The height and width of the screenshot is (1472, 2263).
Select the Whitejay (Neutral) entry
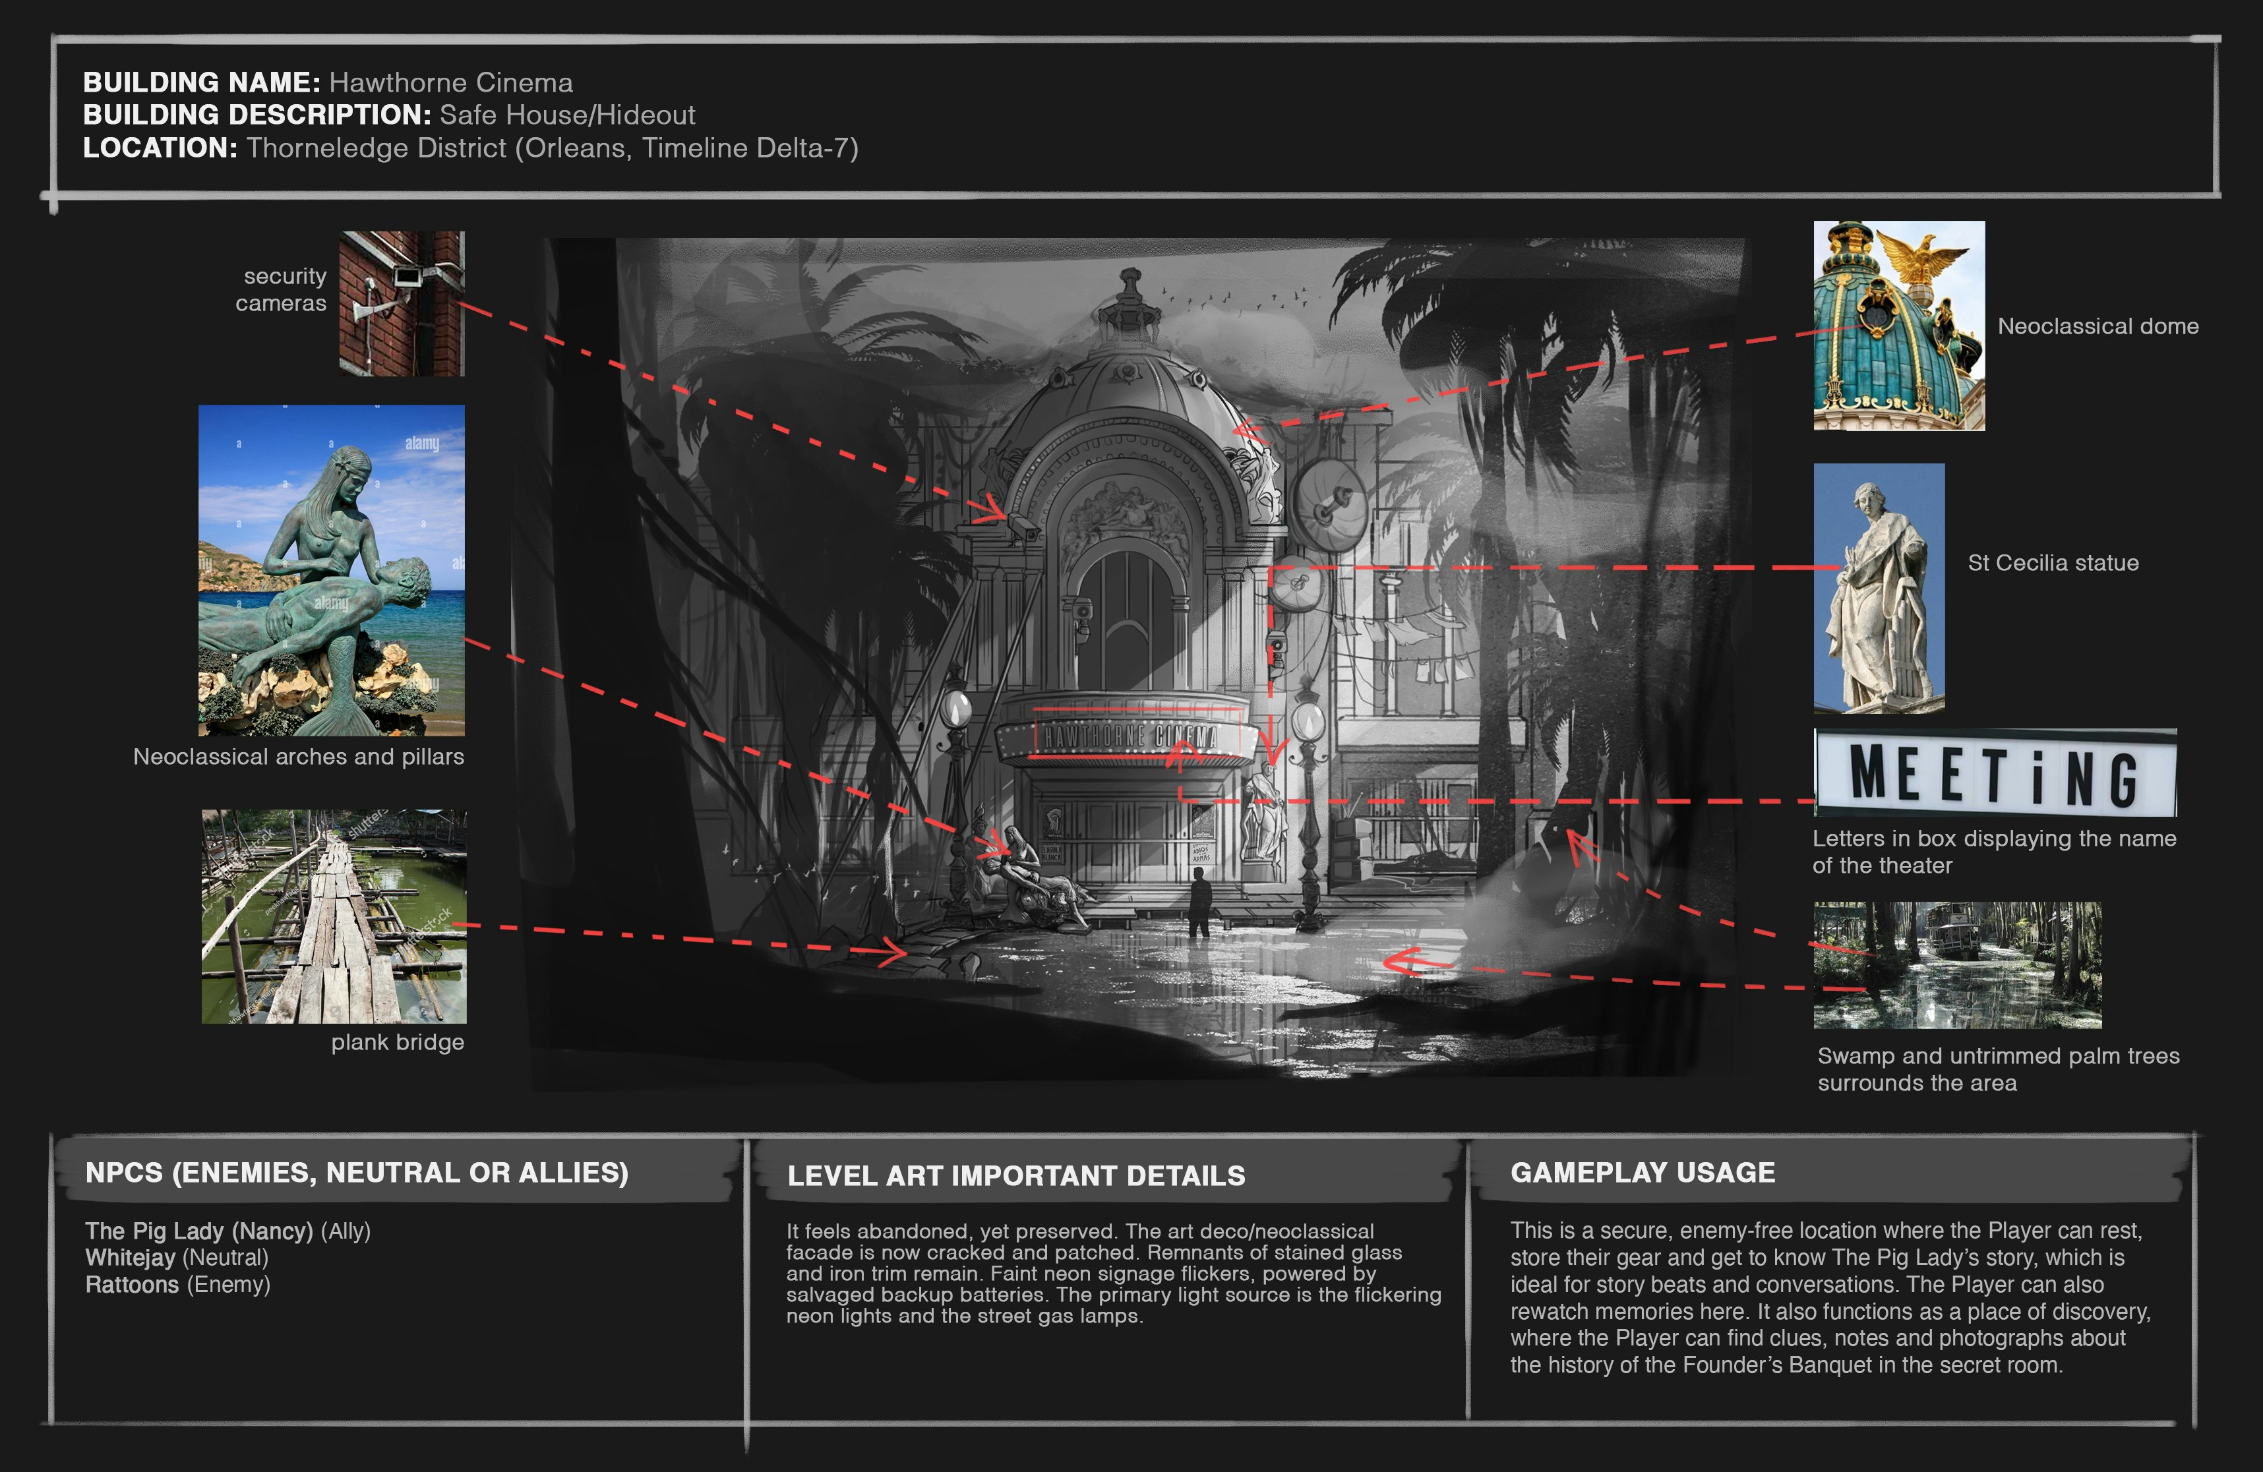(x=177, y=1257)
